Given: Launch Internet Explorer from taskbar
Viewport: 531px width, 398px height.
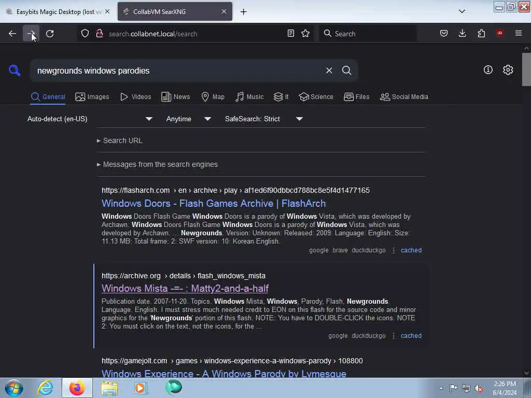Looking at the screenshot, I should tap(45, 388).
